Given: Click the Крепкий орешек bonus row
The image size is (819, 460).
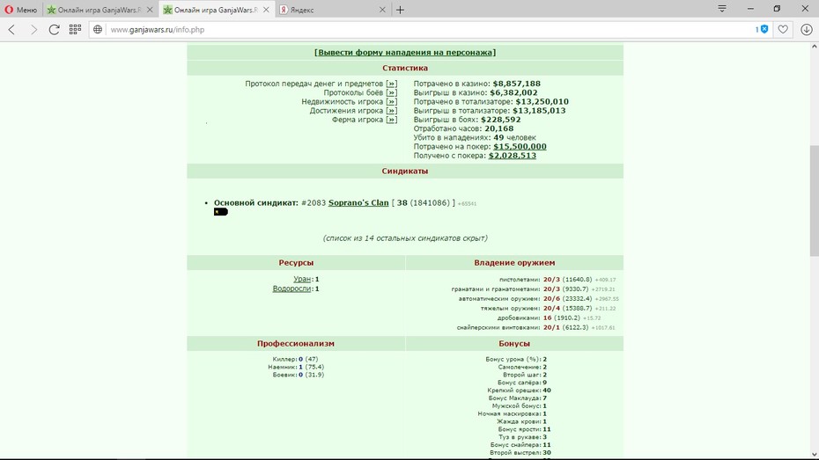Looking at the screenshot, I should click(x=519, y=391).
